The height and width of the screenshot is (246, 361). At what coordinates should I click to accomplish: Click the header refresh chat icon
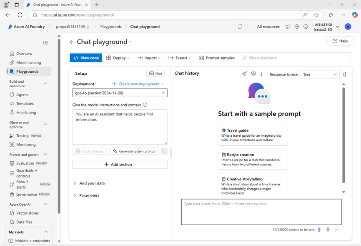[240, 27]
